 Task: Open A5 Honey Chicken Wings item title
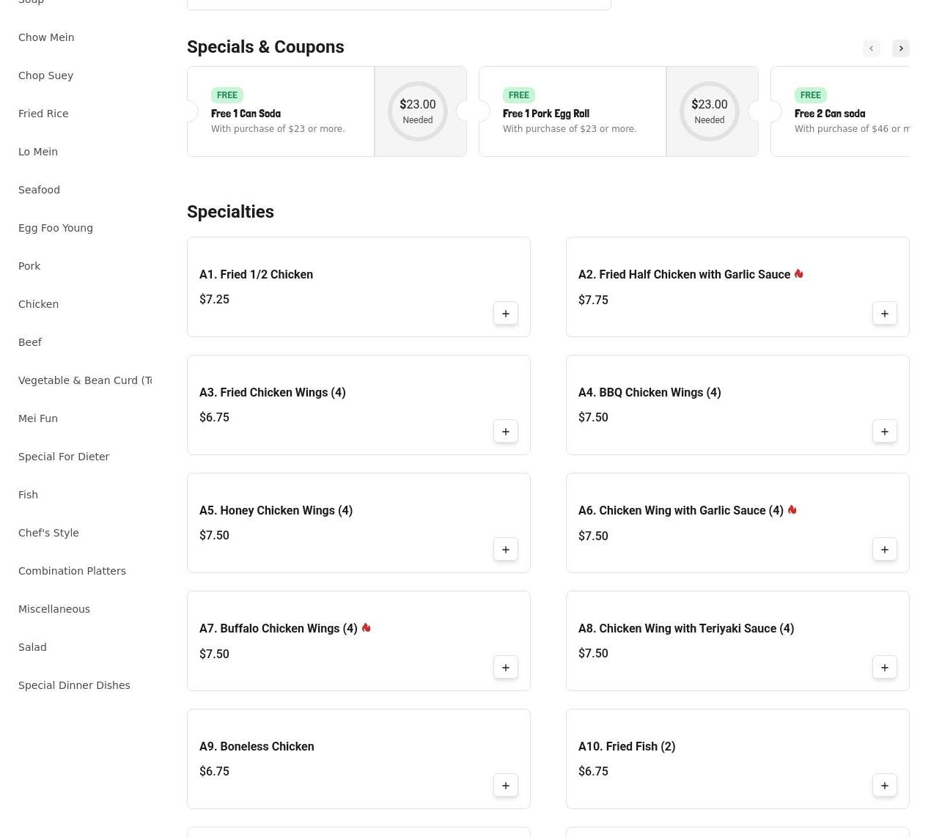tap(276, 511)
